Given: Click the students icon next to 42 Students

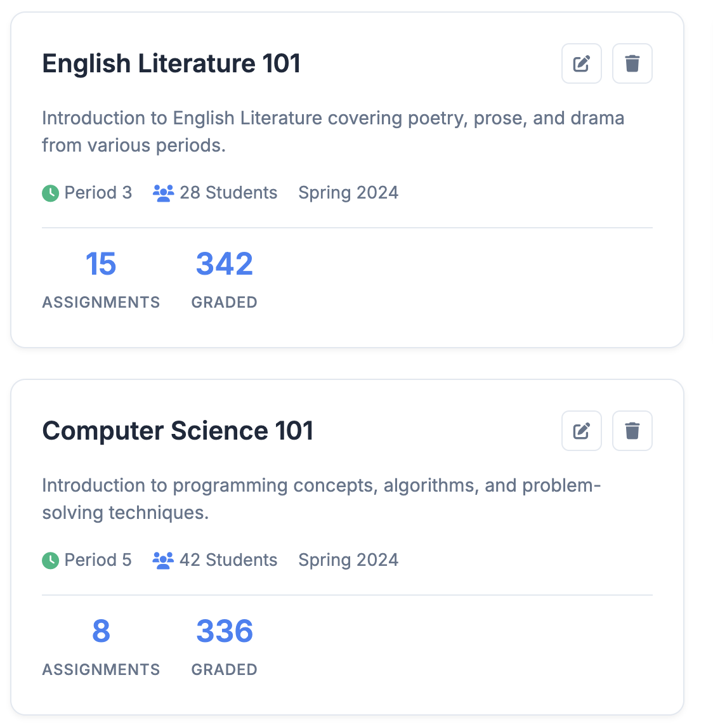Looking at the screenshot, I should coord(163,561).
